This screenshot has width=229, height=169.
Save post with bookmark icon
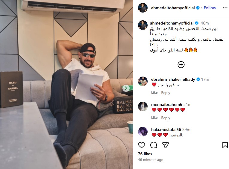pos(225,145)
